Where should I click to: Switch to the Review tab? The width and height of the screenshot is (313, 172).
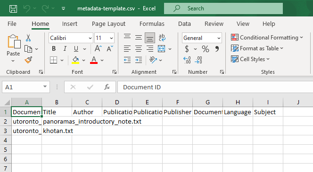click(x=214, y=24)
